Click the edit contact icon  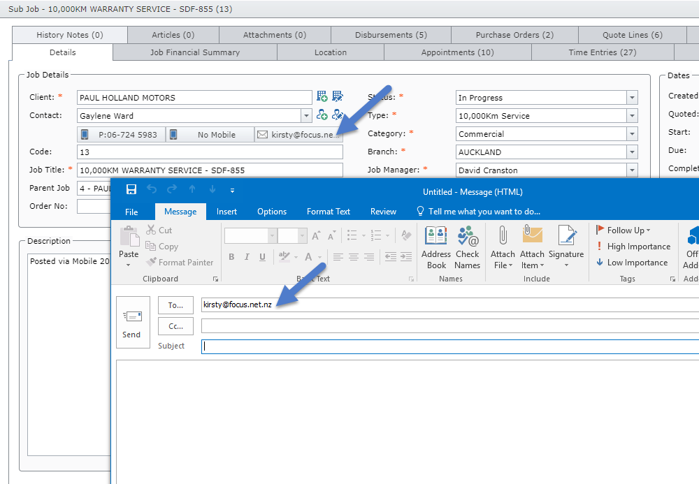pyautogui.click(x=338, y=115)
